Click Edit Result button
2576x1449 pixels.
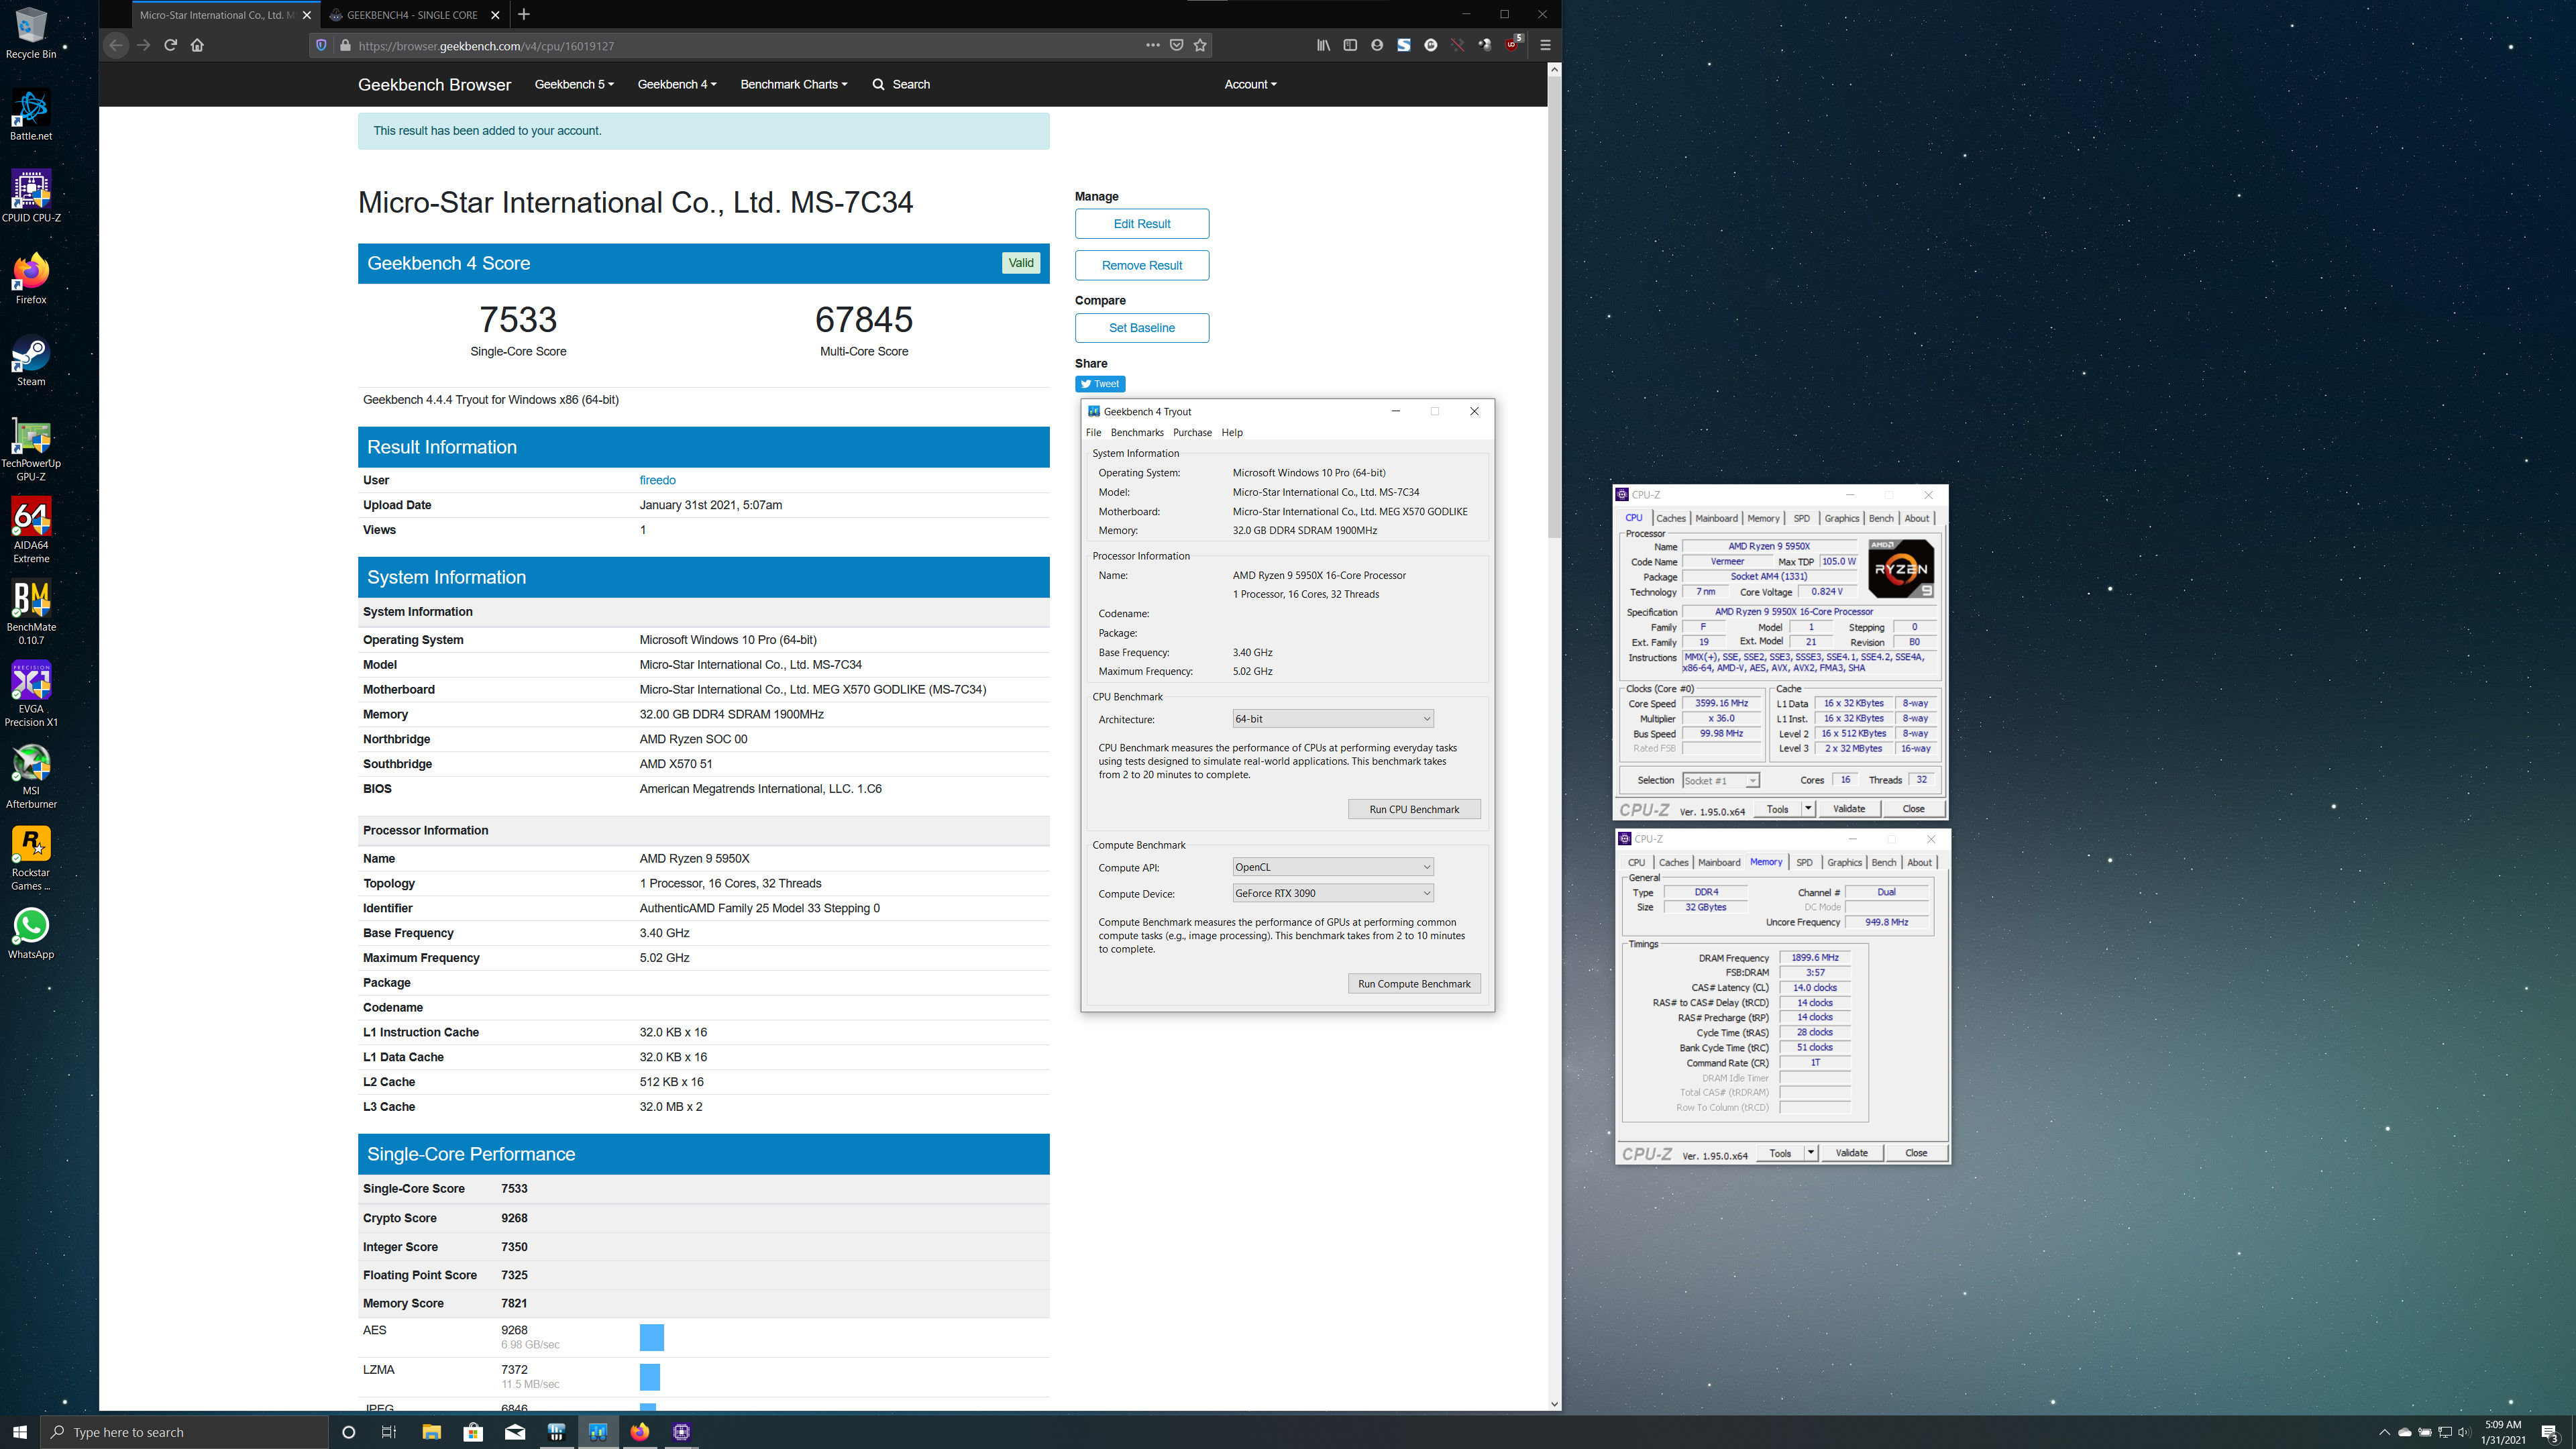coord(1142,224)
